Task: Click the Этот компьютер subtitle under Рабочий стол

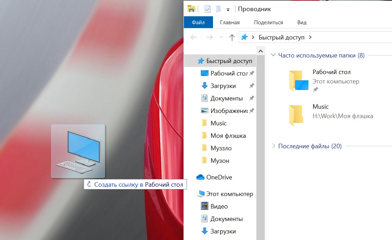Action: click(x=336, y=81)
